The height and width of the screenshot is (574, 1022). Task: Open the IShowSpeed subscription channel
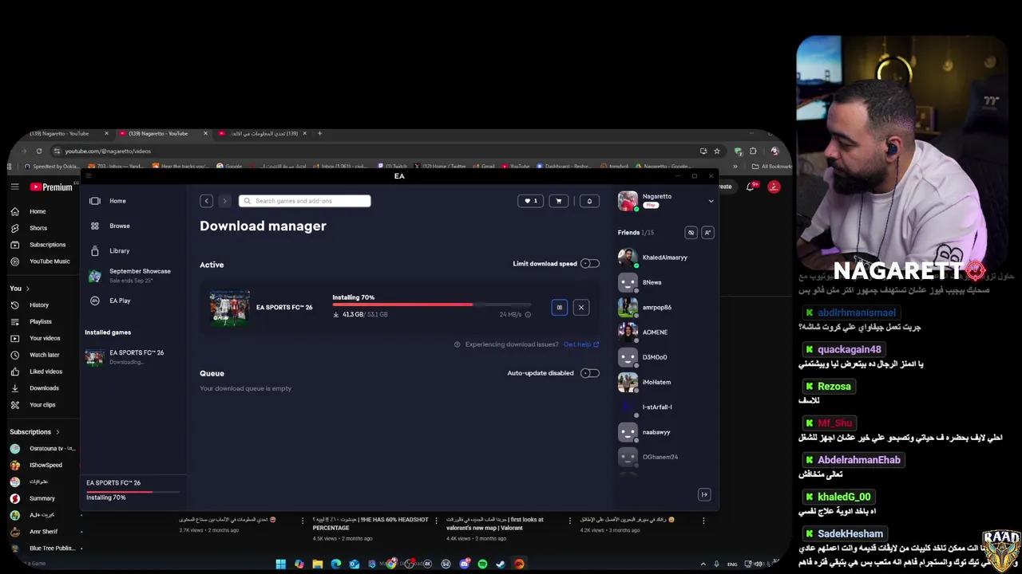pos(46,465)
